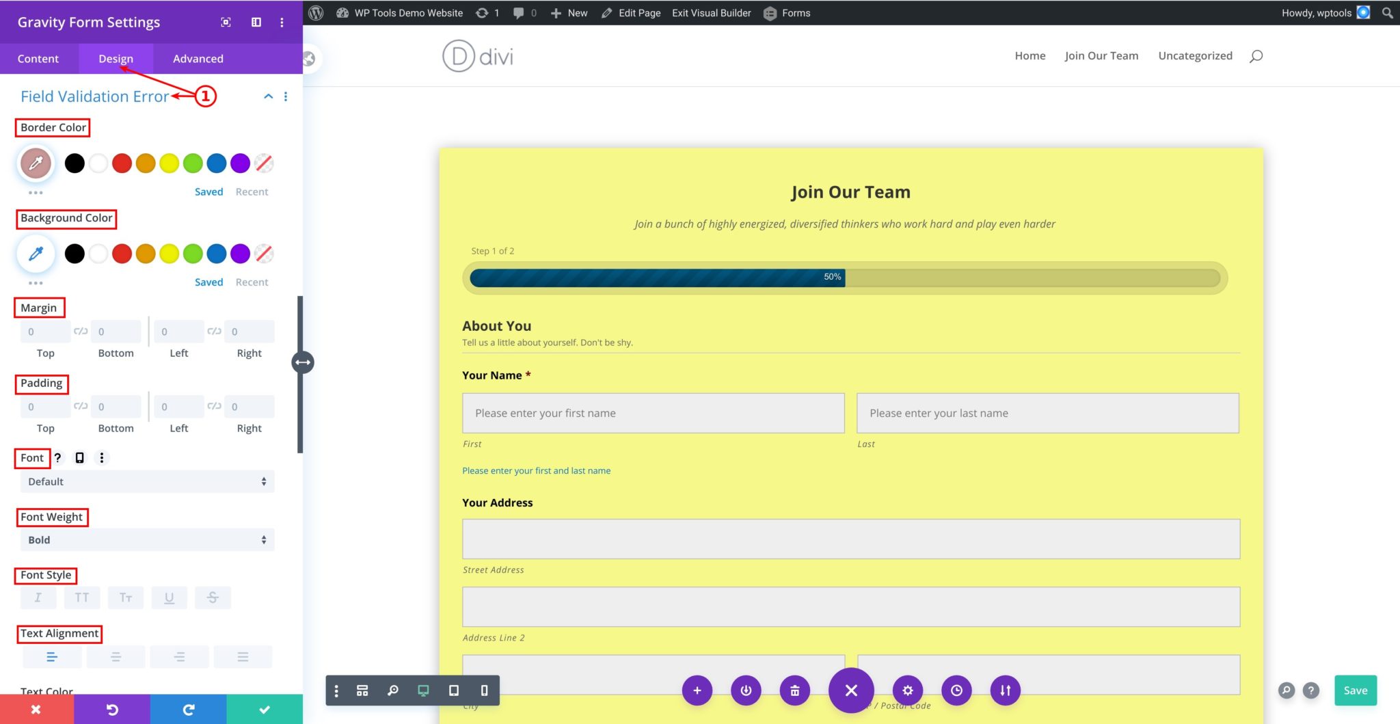Pick the red Border Color swatch

point(122,163)
